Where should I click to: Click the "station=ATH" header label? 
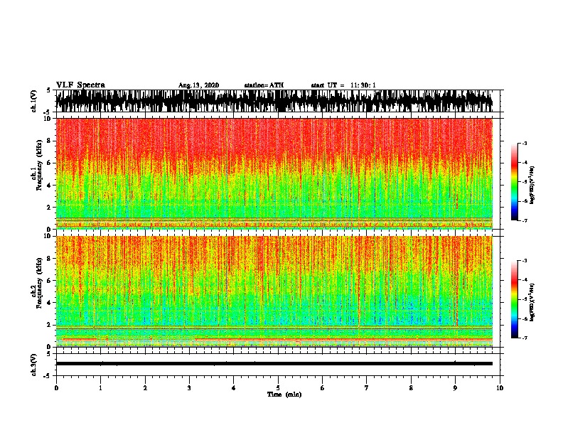point(264,85)
